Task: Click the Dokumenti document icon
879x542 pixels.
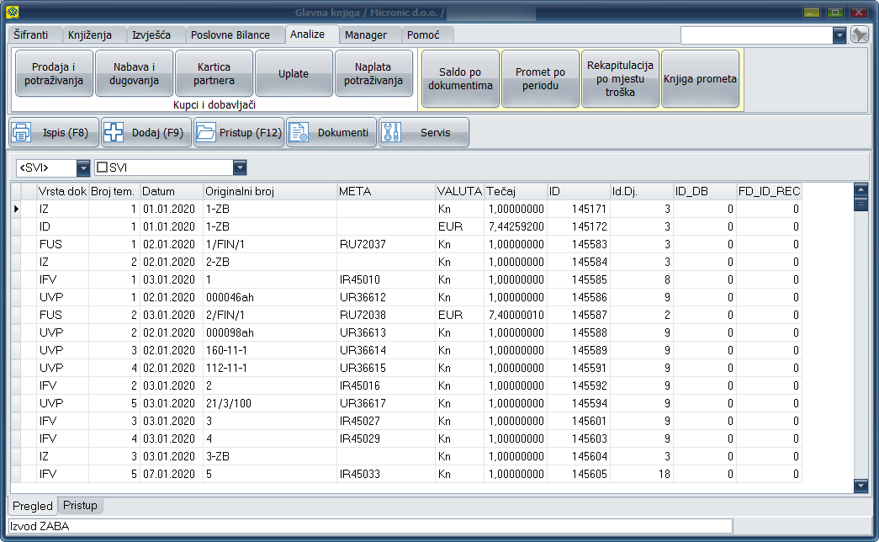Action: pos(299,133)
